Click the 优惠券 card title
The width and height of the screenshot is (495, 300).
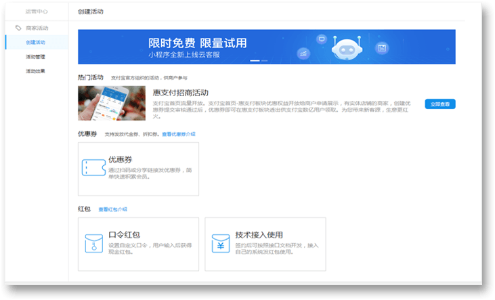pyautogui.click(x=121, y=159)
